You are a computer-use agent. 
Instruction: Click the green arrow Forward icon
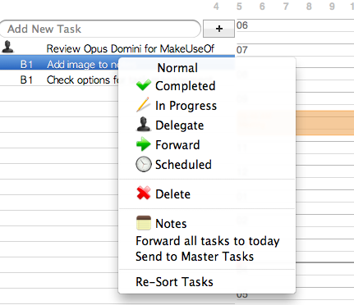tap(144, 144)
